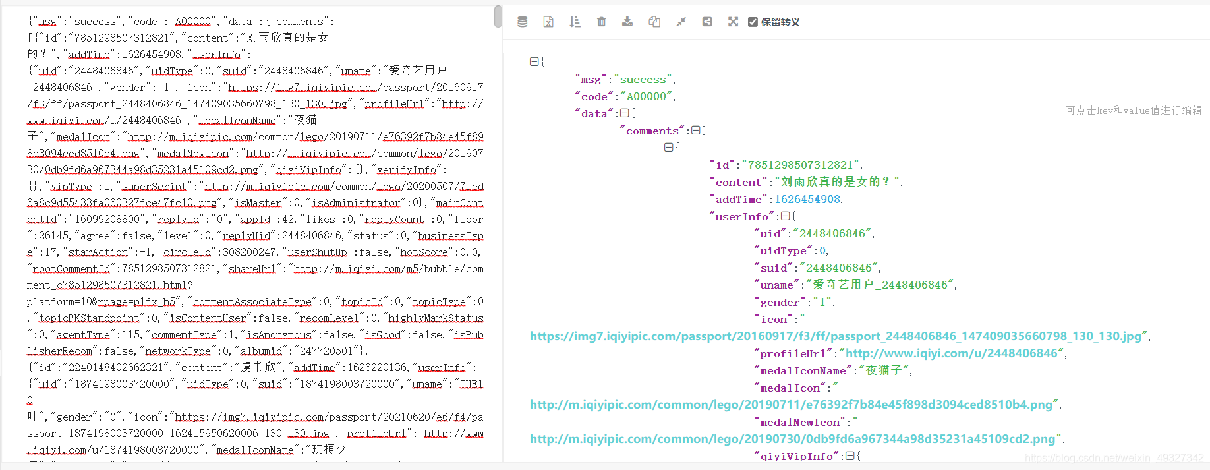Clear content with the trash icon
1210x470 pixels.
601,22
